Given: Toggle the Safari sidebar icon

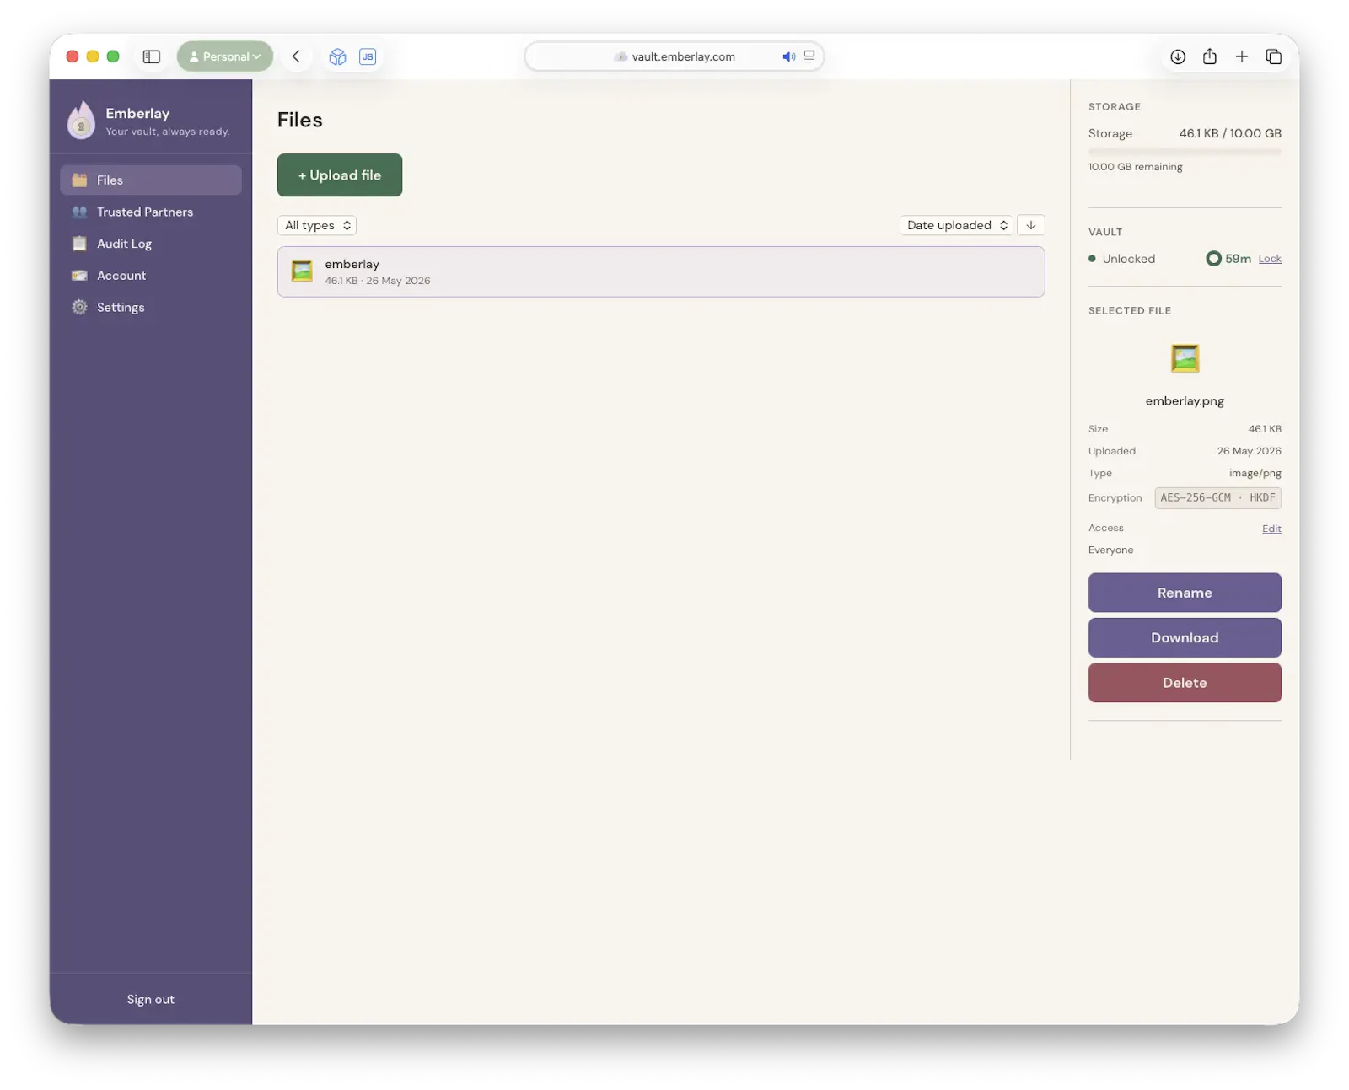Looking at the screenshot, I should (x=152, y=56).
